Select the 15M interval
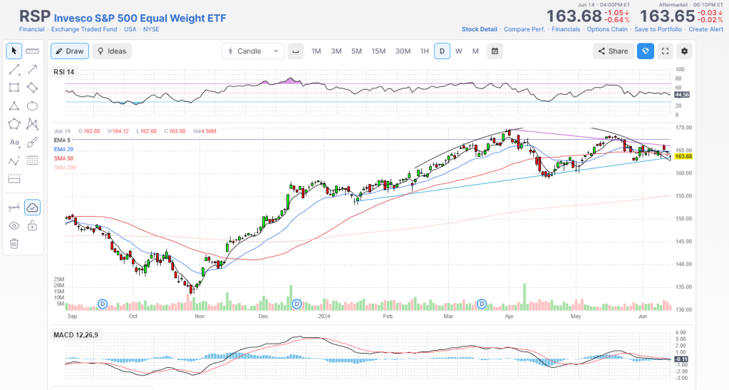This screenshot has width=729, height=390. [x=378, y=51]
